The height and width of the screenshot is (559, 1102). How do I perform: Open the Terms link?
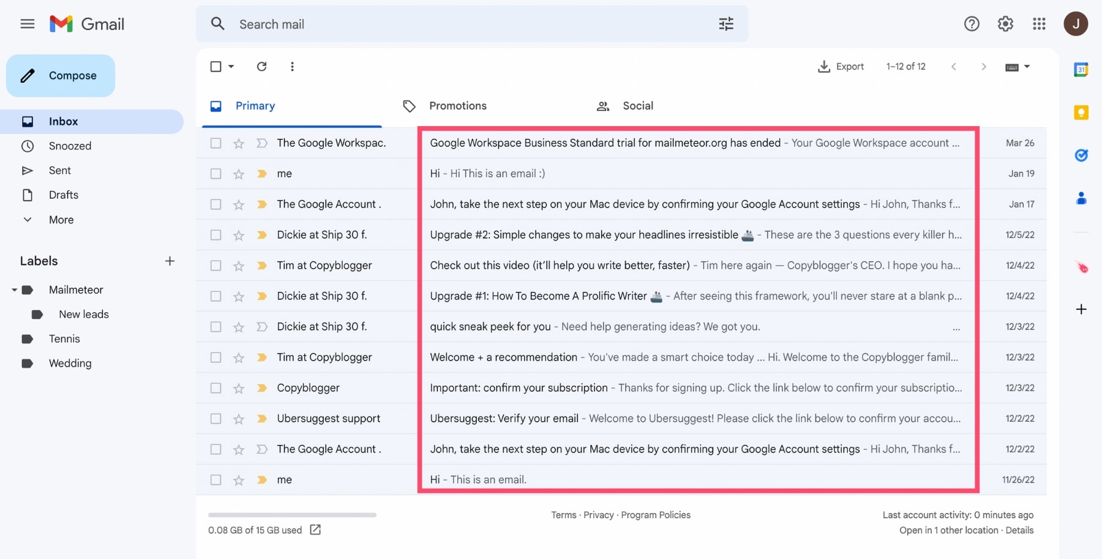tap(563, 515)
